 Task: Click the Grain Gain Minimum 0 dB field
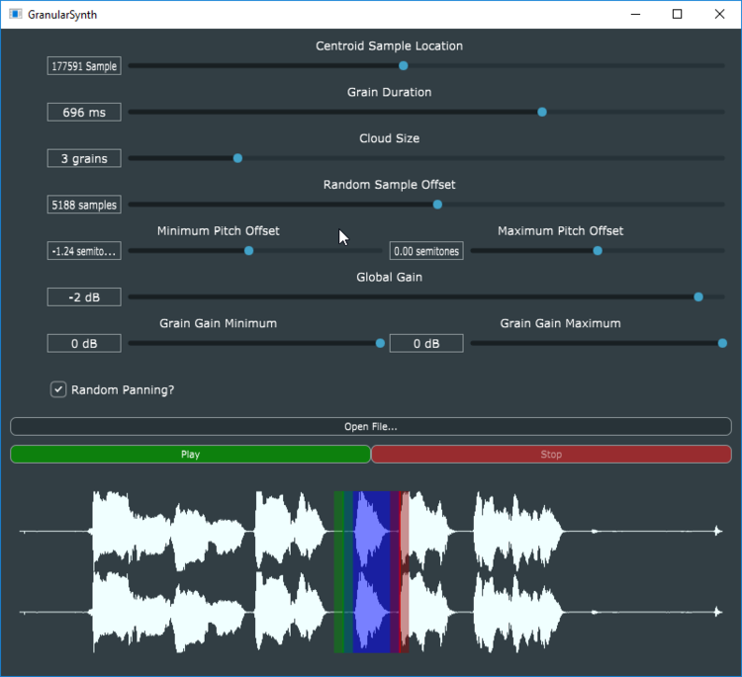[84, 344]
